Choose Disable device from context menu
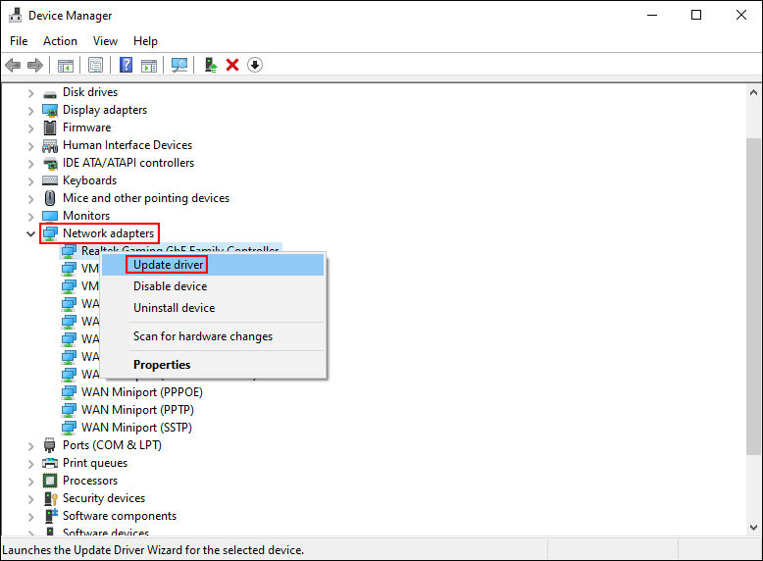Screen dimensions: 763x561 point(213,286)
